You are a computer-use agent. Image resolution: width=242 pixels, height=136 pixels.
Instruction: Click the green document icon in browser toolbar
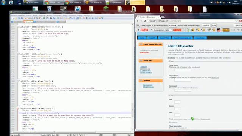coord(188,30)
